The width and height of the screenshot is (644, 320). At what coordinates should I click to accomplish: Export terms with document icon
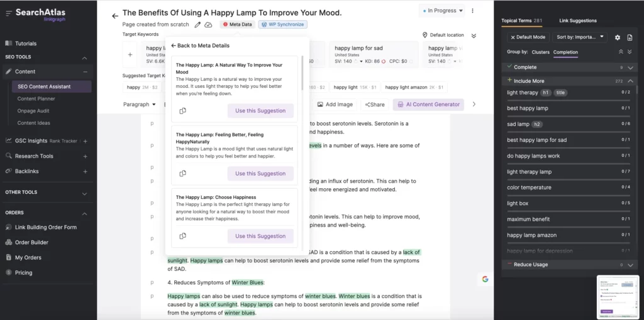click(630, 37)
